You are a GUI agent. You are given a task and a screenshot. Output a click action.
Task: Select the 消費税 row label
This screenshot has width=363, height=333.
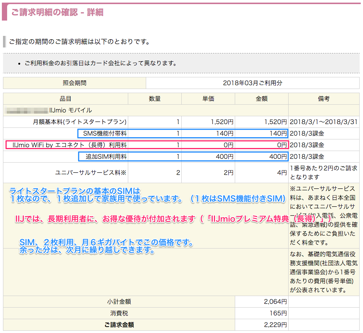pos(119,313)
